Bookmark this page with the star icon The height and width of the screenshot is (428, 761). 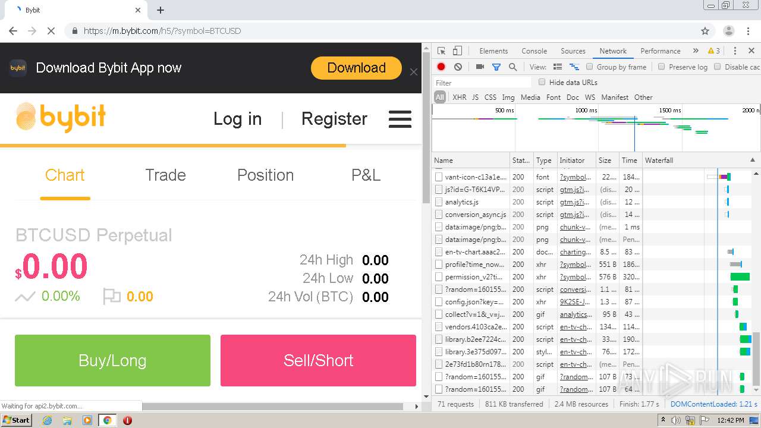coord(705,31)
